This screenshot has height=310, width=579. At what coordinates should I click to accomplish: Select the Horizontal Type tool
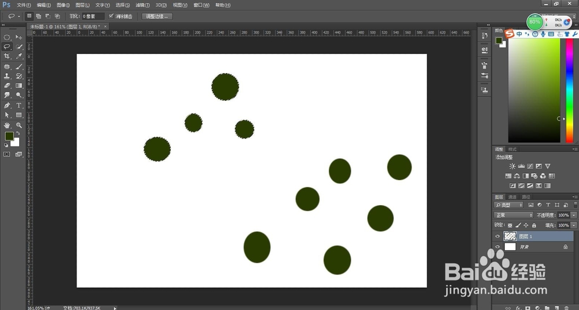[x=19, y=105]
